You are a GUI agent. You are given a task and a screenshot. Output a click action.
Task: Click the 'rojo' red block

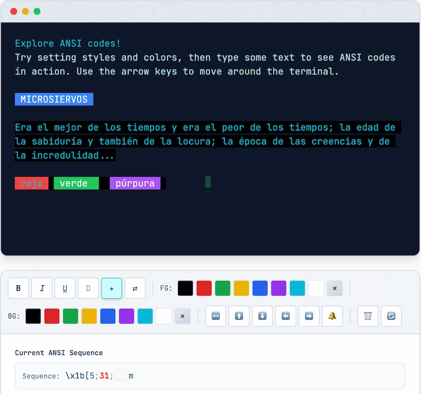click(x=32, y=183)
